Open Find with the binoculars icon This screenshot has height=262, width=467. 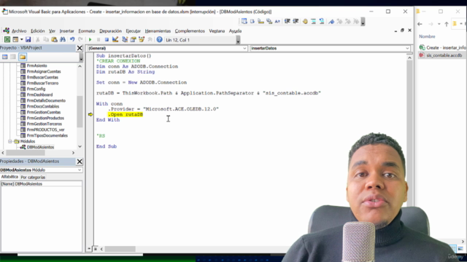[x=63, y=39]
